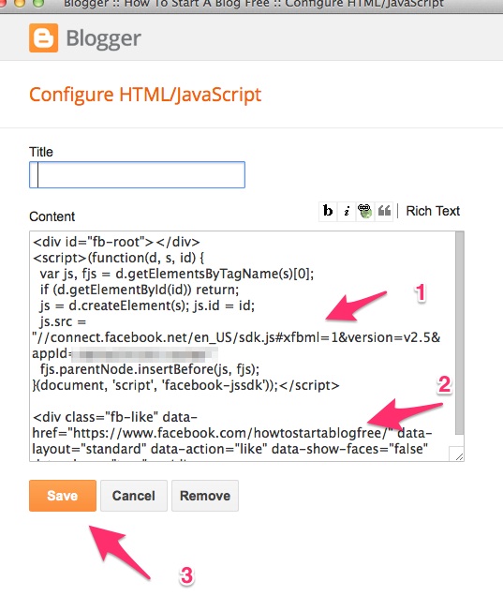Click the Content field label
The image size is (503, 596).
click(52, 216)
